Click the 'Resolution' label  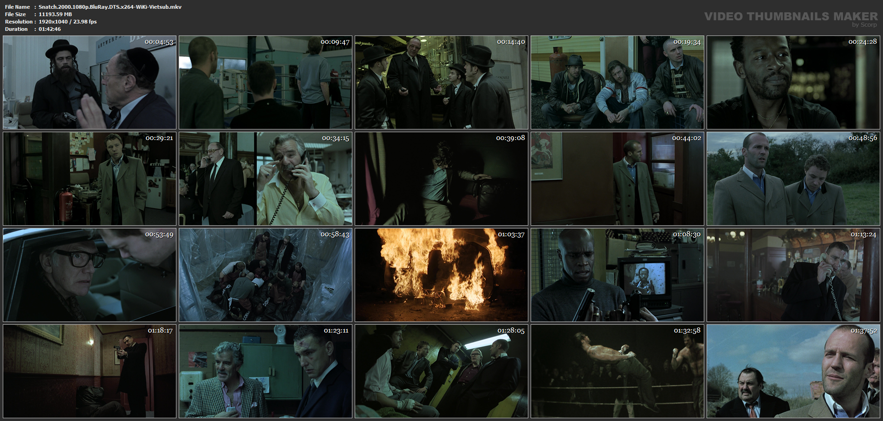tap(19, 22)
